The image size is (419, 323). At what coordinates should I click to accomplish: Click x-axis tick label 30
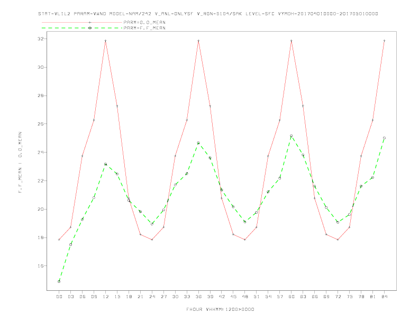[x=175, y=297]
